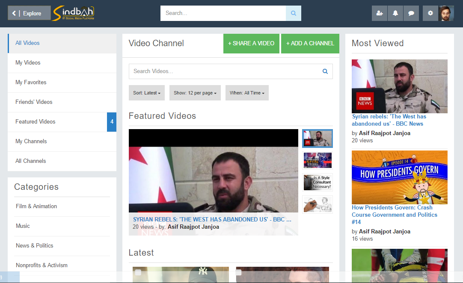Click the top search magnifier icon

coord(294,13)
